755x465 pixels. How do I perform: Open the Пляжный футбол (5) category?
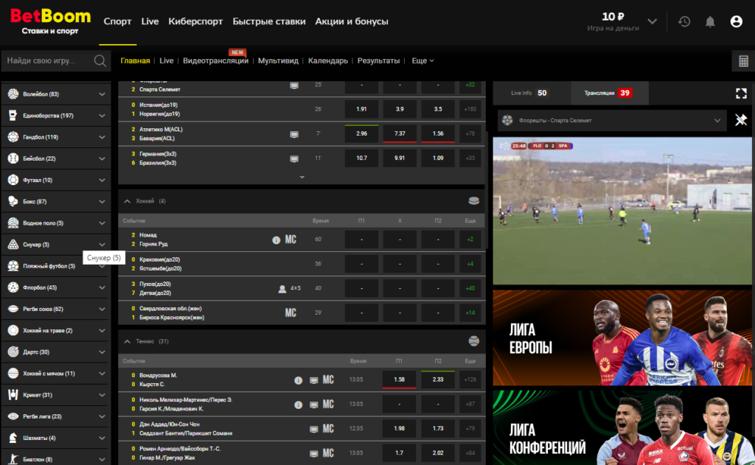tap(56, 266)
